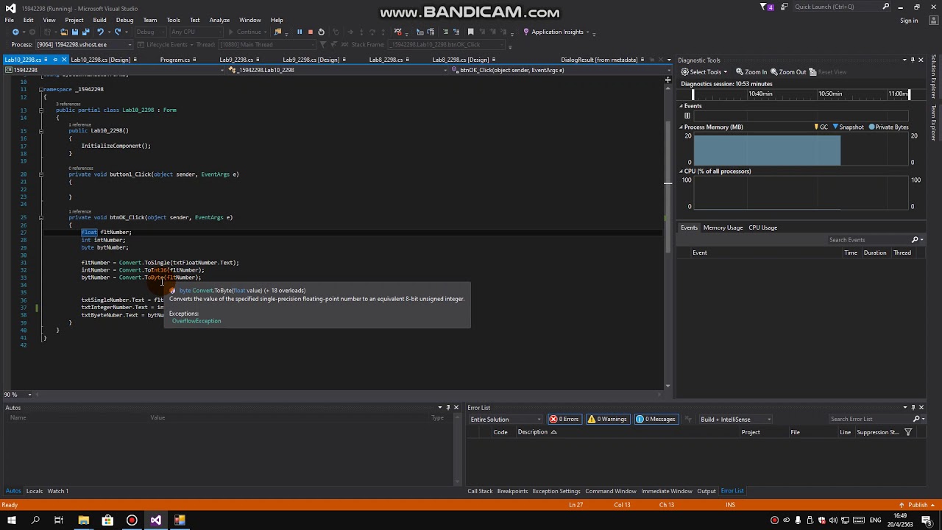The width and height of the screenshot is (942, 530).
Task: Pause the Events track in Diagnostic Tools
Action: [687, 116]
